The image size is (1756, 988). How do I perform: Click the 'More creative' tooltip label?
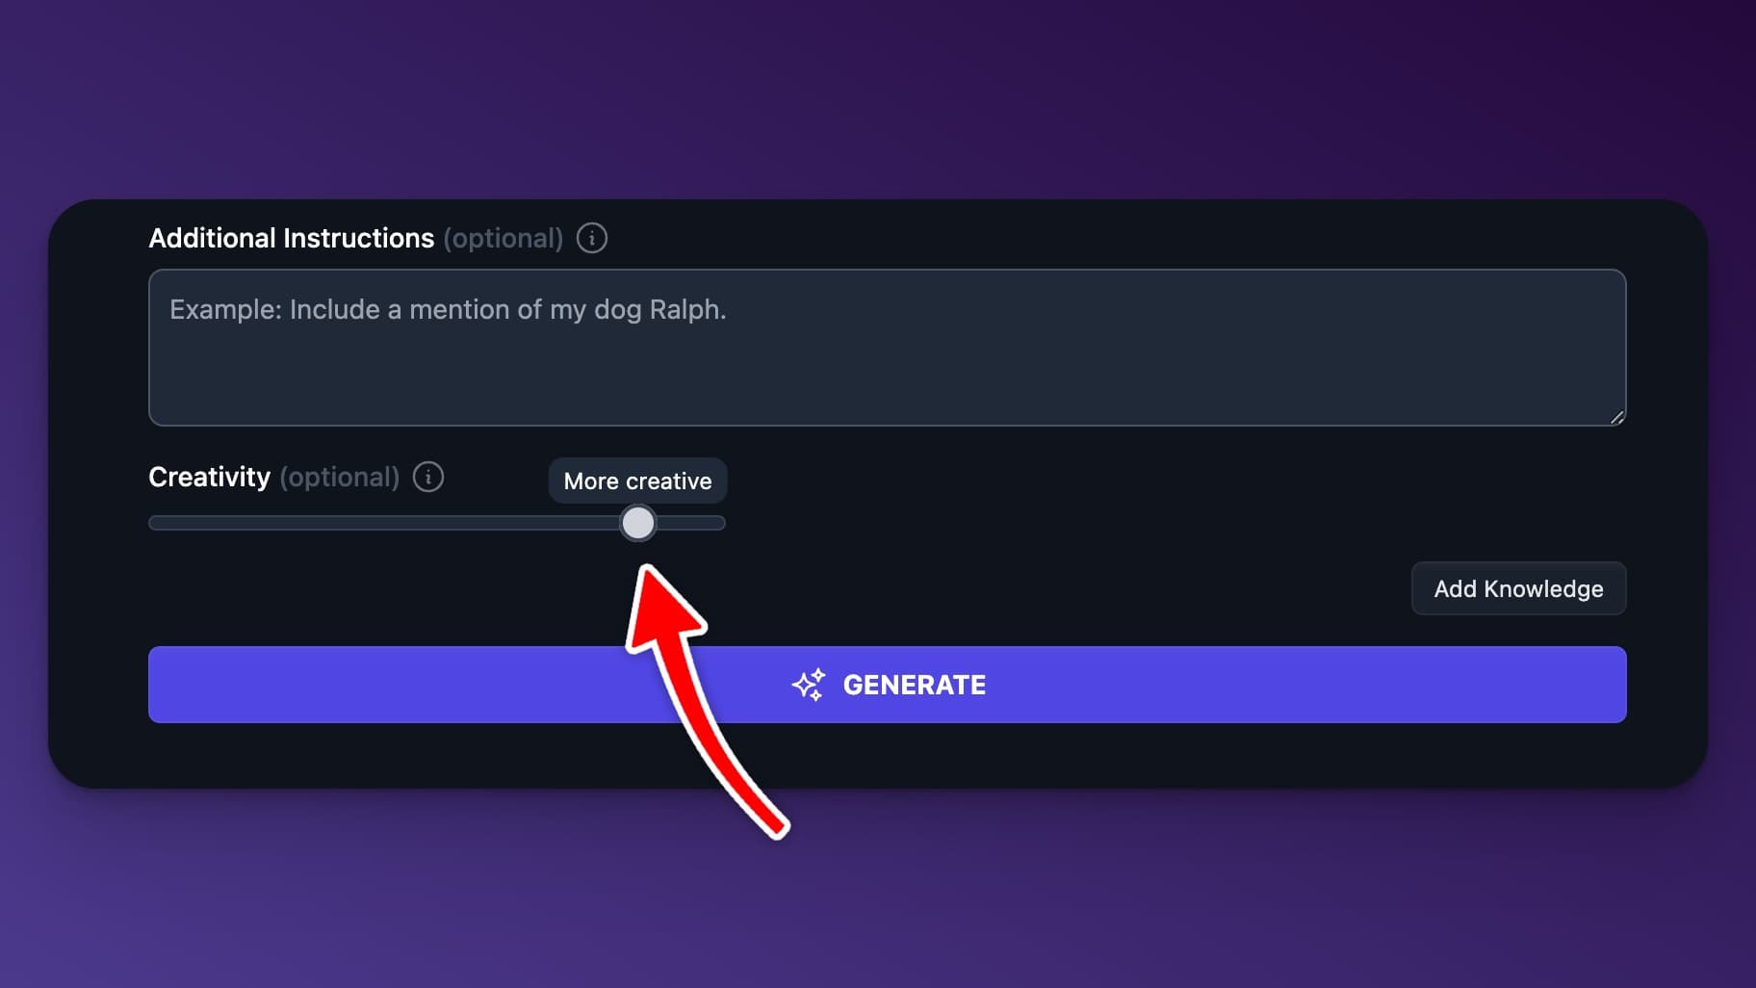click(x=637, y=481)
